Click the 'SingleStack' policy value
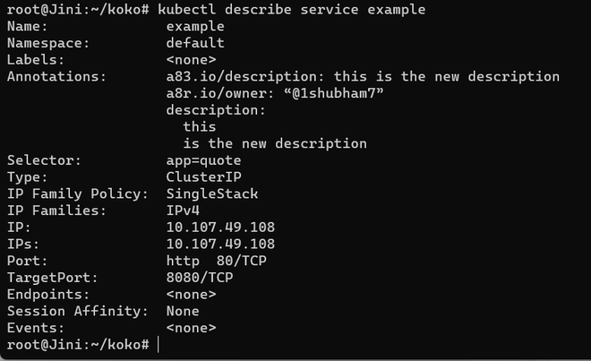 (212, 193)
